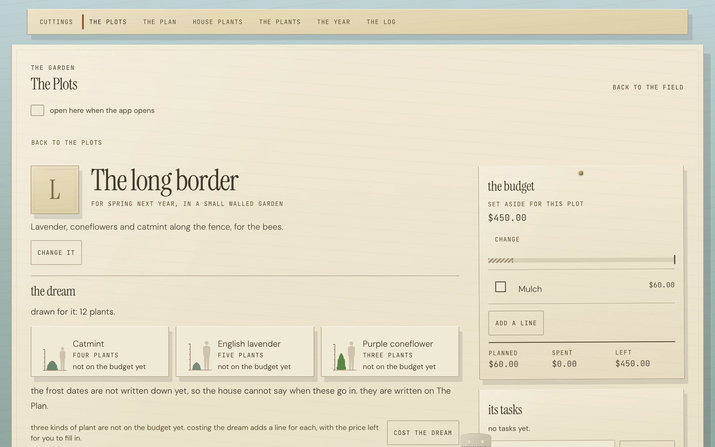Screen dimensions: 715x447
Task: Go to the House Plants tab
Action: [218, 22]
